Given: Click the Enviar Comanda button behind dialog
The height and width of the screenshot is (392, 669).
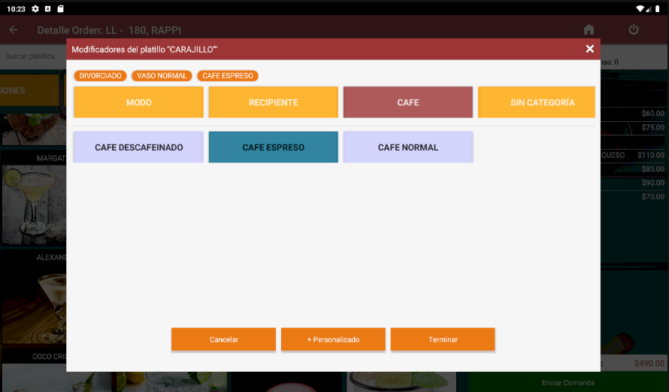Looking at the screenshot, I should point(568,382).
